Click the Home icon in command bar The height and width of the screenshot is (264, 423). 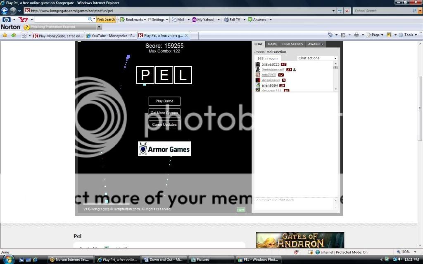click(x=330, y=35)
